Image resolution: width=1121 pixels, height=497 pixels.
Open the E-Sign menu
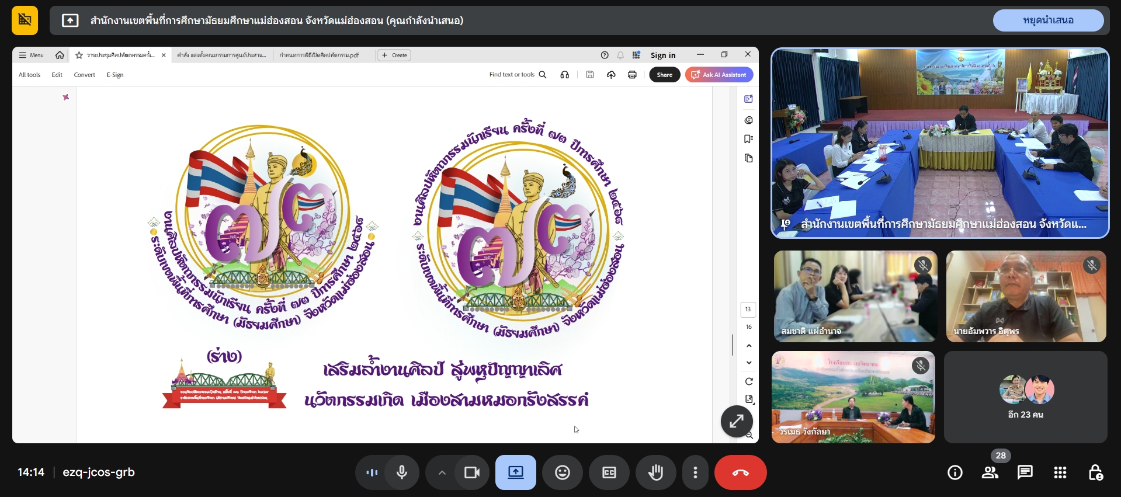[115, 75]
